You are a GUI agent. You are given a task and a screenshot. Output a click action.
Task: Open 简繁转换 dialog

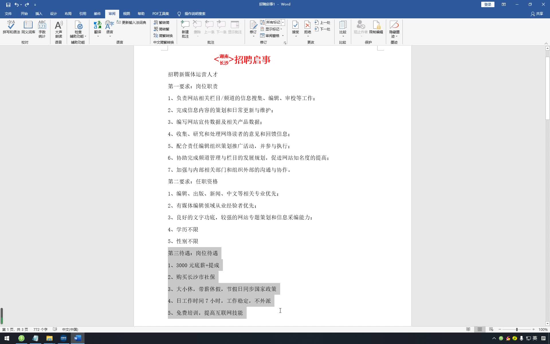[x=163, y=36]
